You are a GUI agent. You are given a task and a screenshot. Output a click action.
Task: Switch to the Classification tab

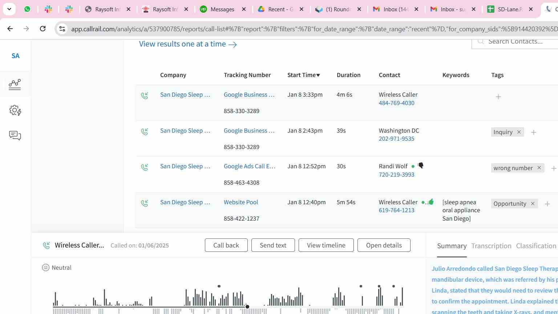pos(536,246)
